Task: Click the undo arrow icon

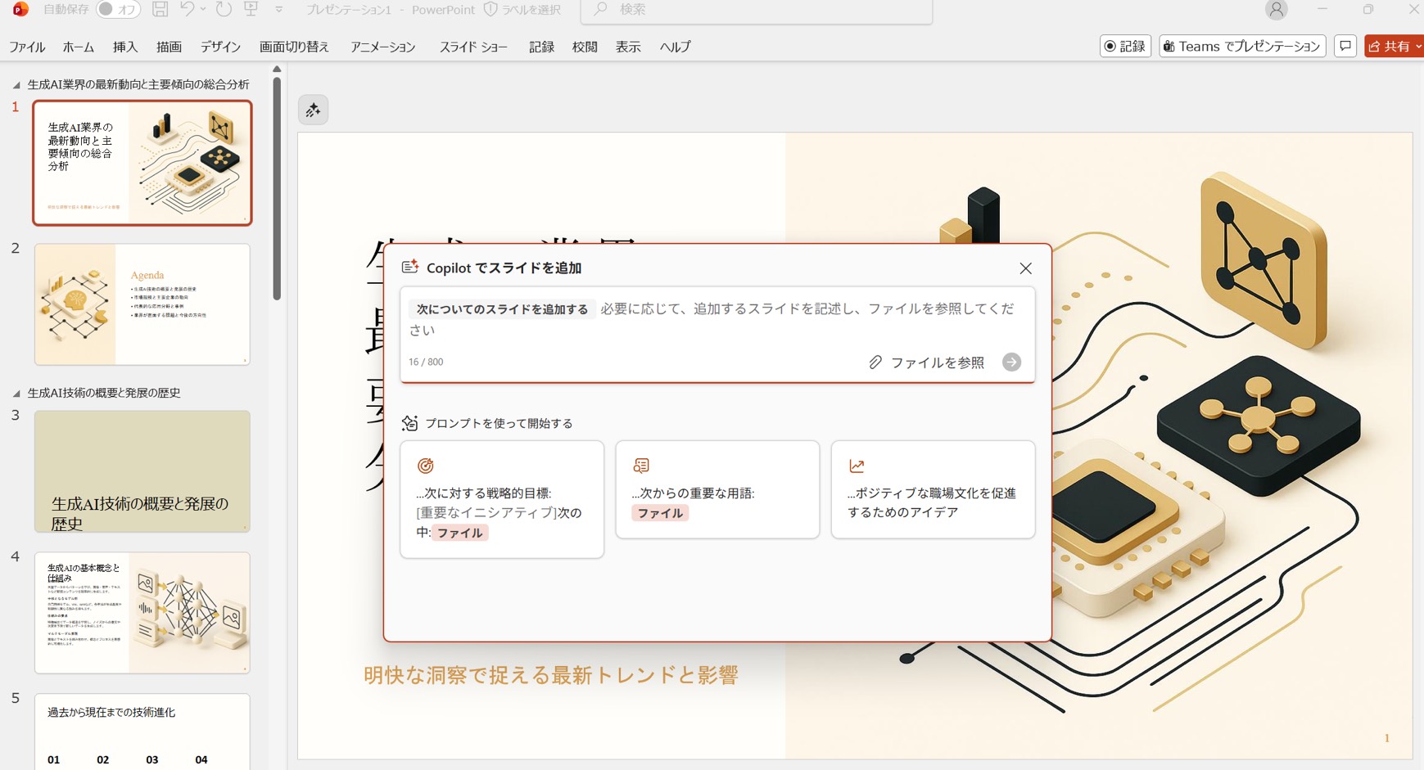Action: pos(188,10)
